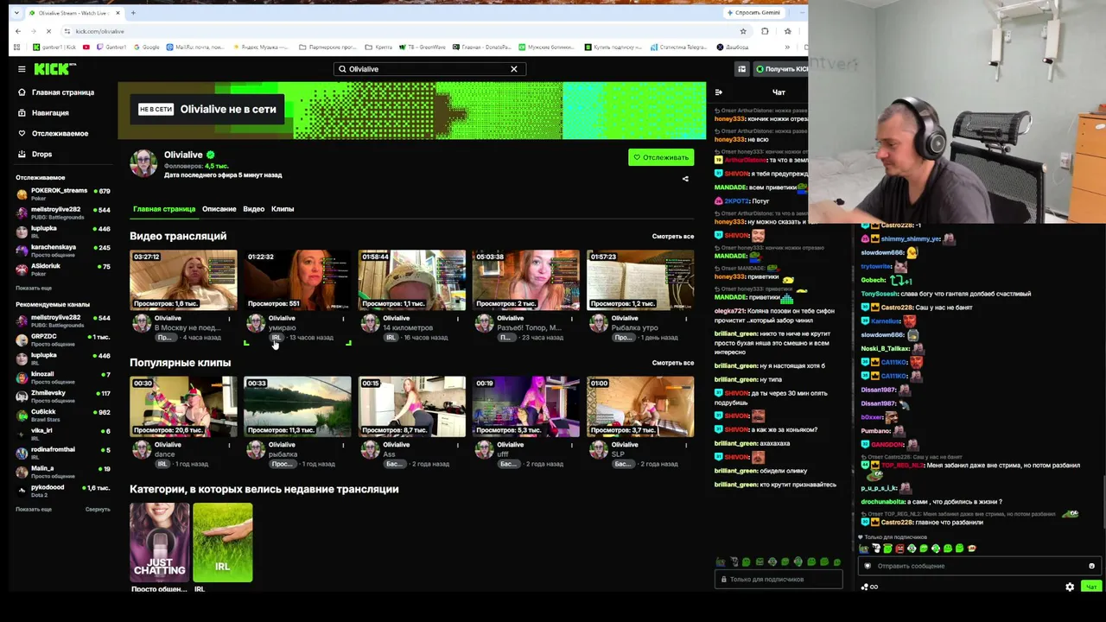Screen dimensions: 1106x622
Task: Click Смотреть все for Видео трансляций
Action: click(x=673, y=237)
